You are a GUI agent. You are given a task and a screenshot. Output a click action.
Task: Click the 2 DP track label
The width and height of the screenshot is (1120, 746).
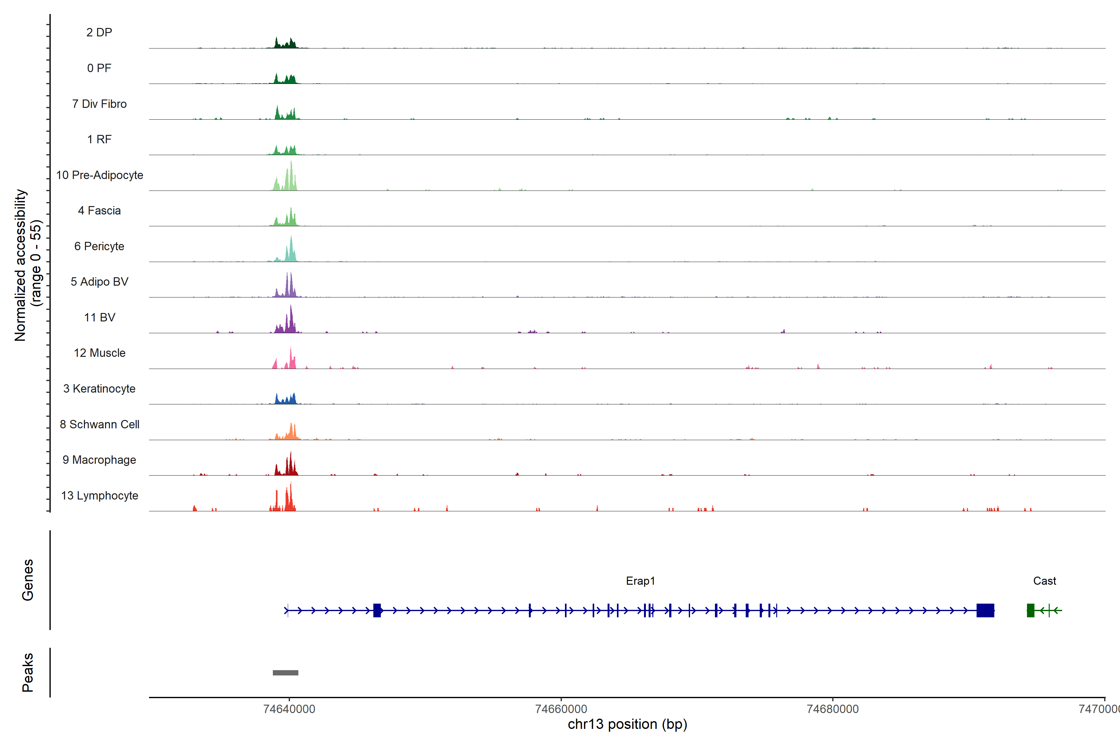[x=100, y=32]
